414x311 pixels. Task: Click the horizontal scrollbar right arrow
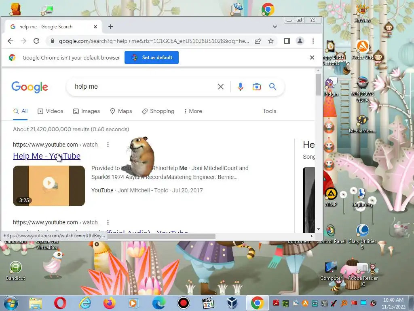(312, 236)
